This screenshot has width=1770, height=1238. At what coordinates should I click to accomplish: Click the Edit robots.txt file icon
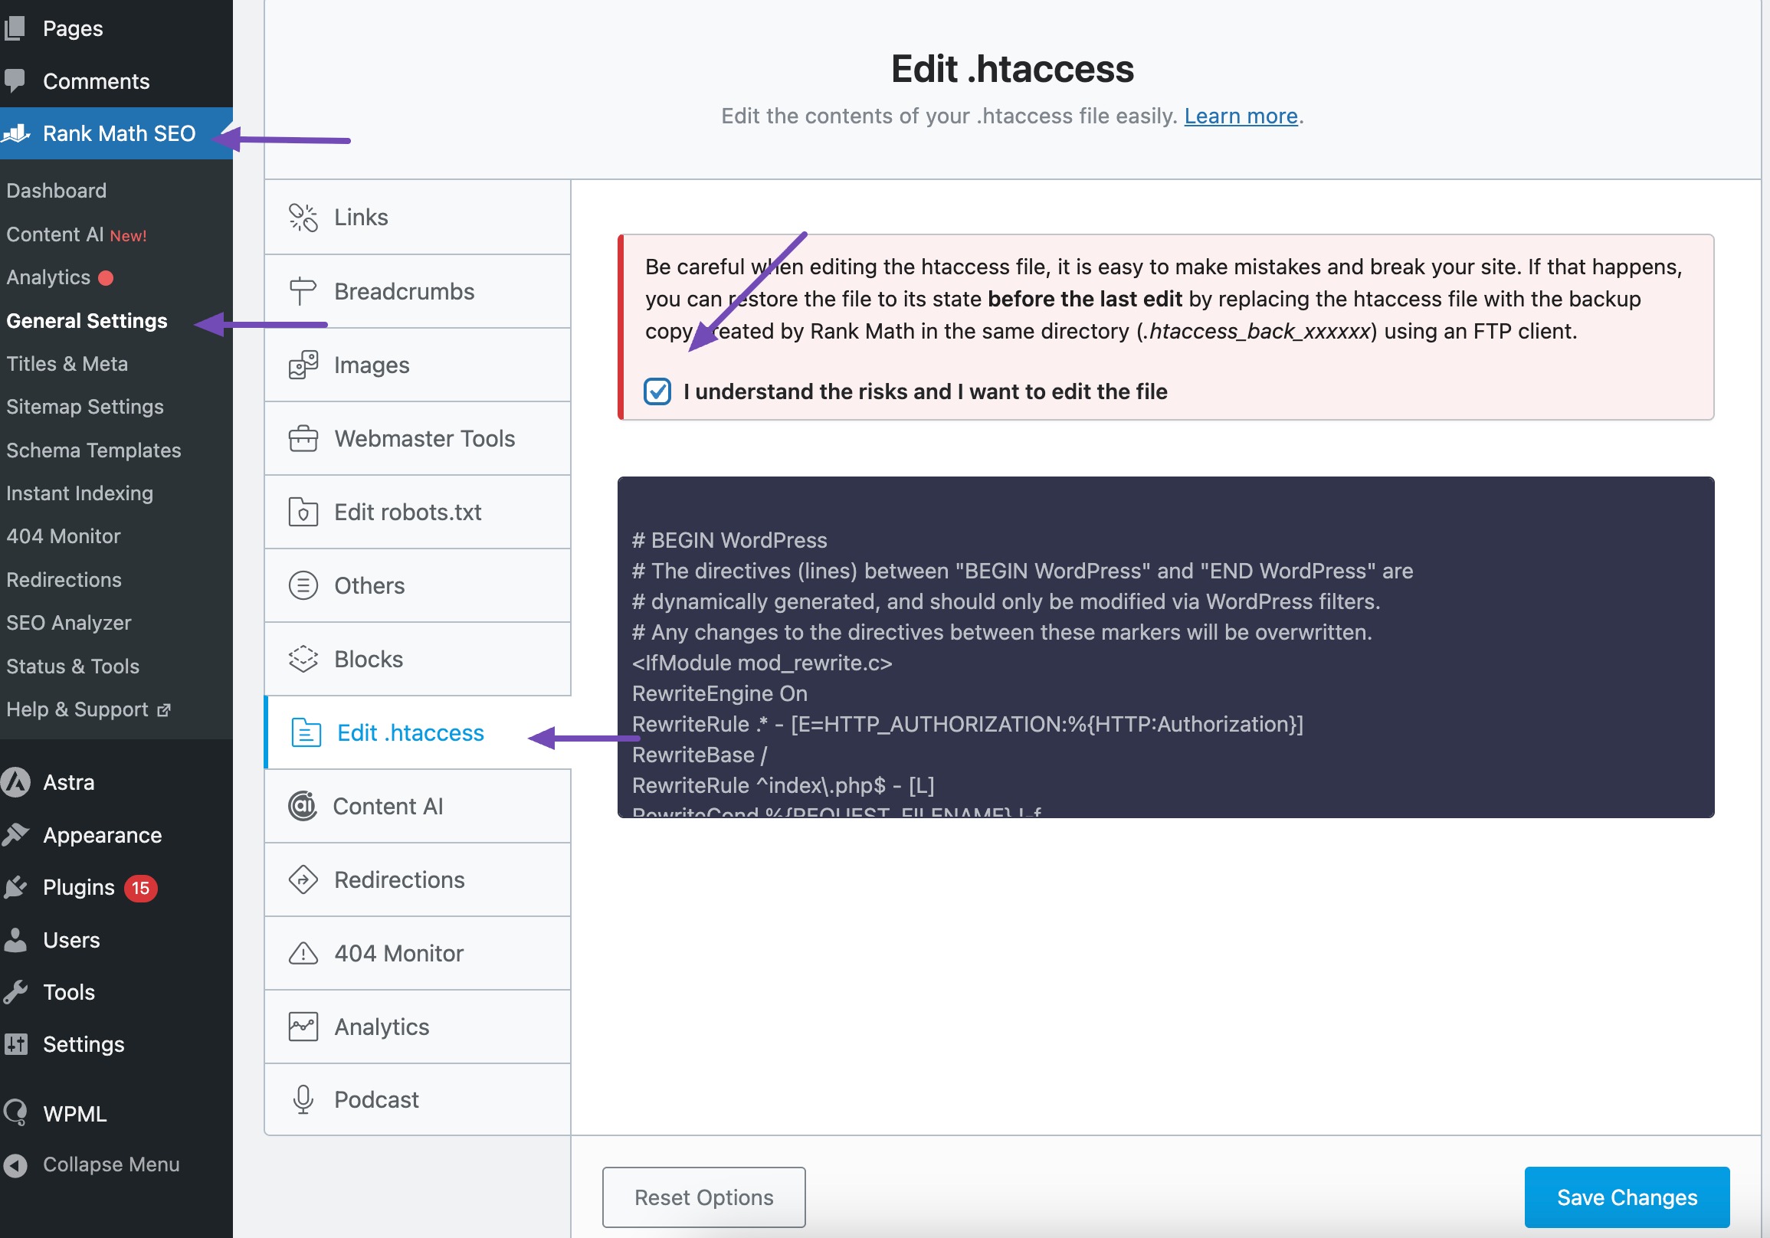pos(303,512)
